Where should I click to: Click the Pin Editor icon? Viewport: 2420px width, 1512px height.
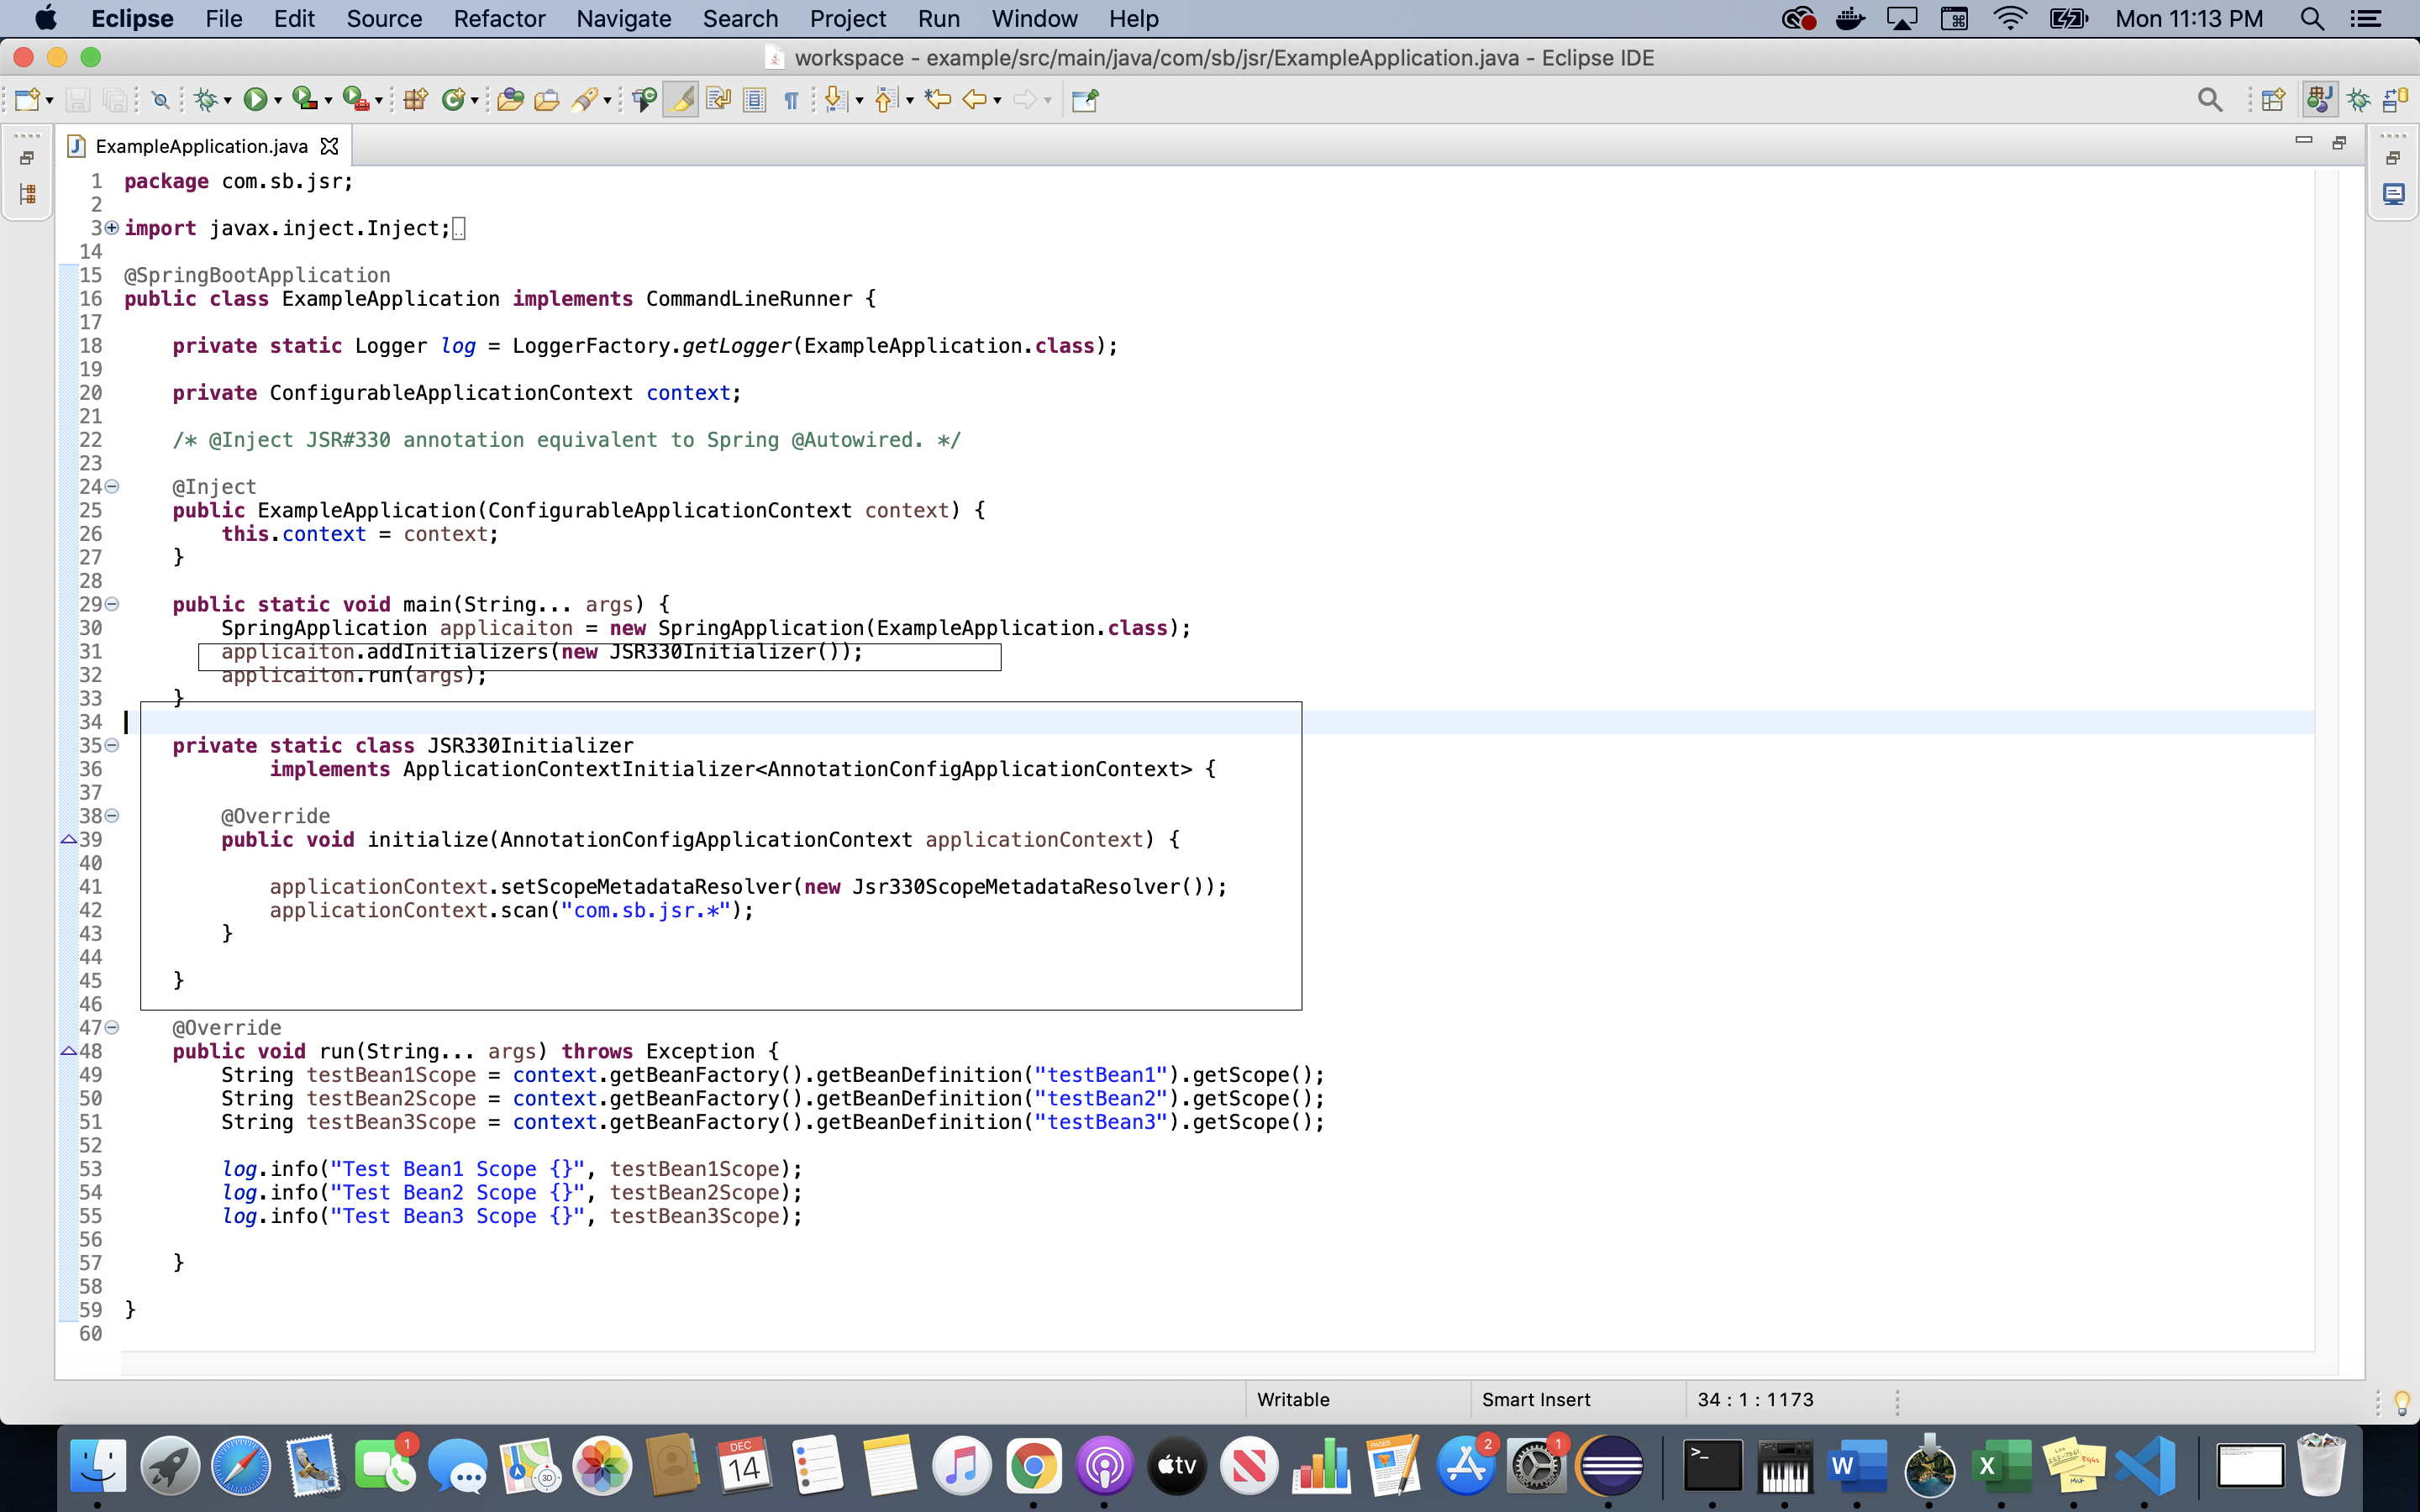(1085, 99)
